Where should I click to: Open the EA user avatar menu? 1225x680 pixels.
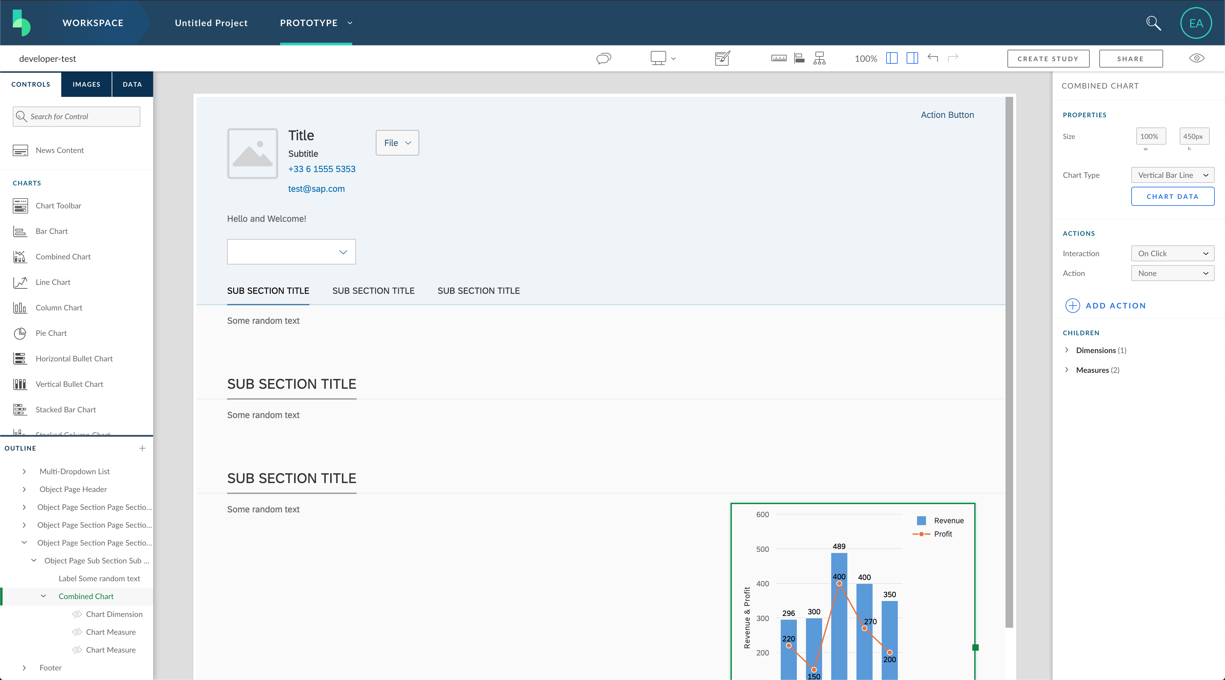tap(1196, 23)
